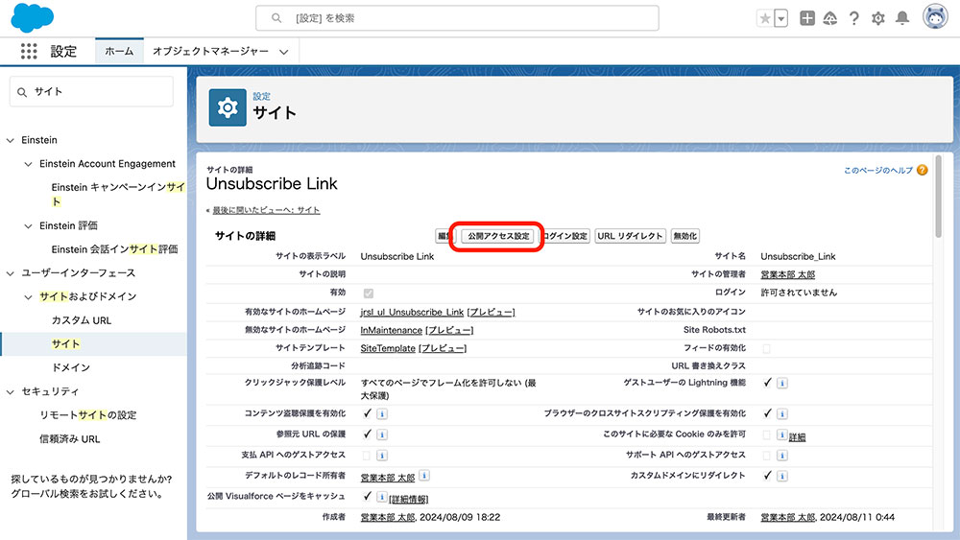The width and height of the screenshot is (960, 540).
Task: Collapse Einstein Account Engagement node
Action: coord(28,165)
